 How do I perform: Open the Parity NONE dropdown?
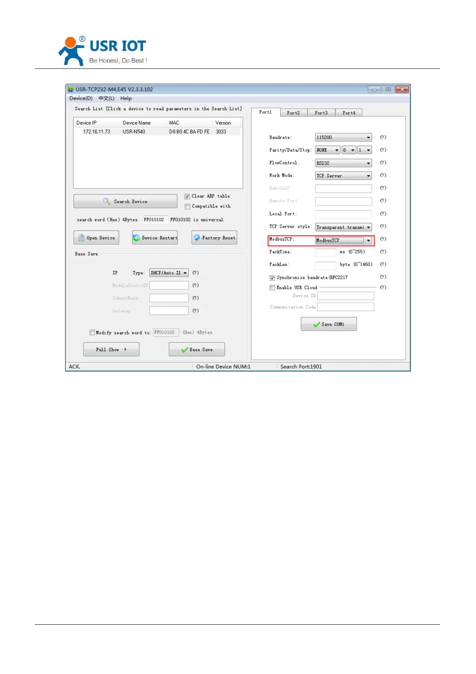328,150
